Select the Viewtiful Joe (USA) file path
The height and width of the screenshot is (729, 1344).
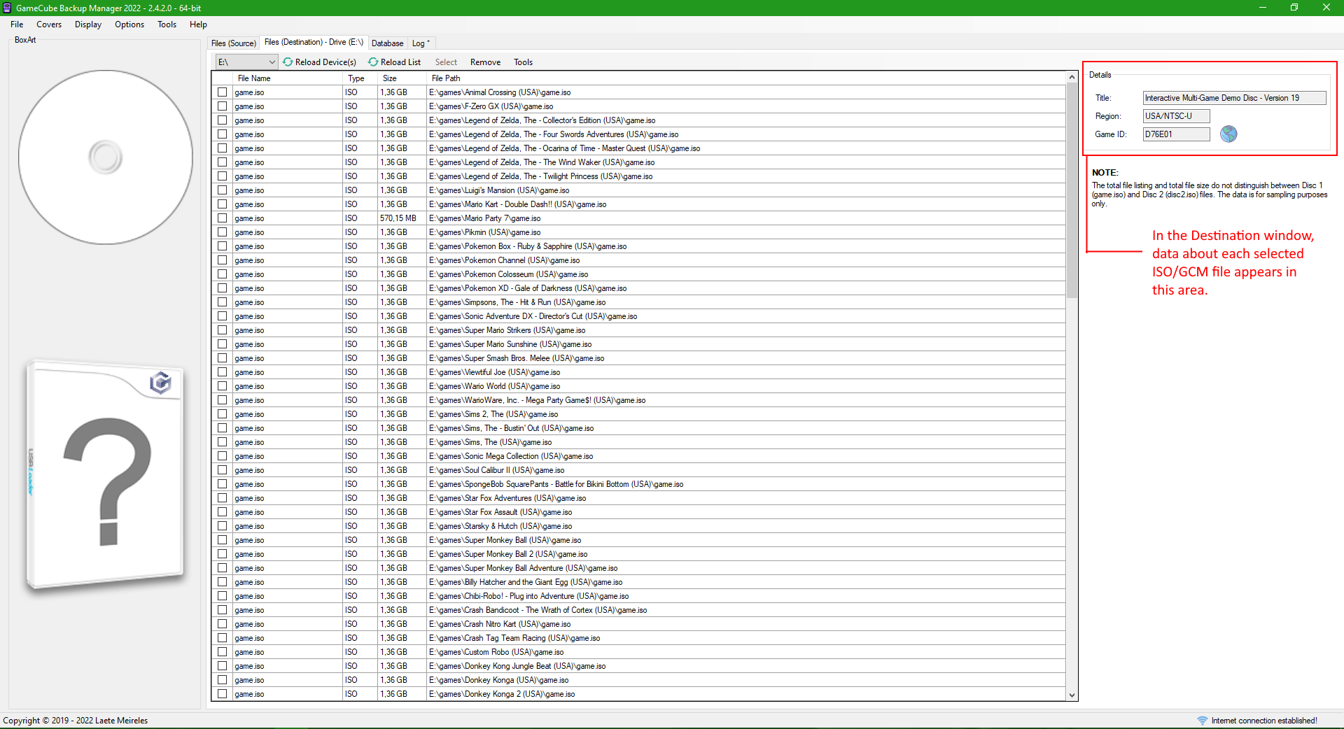tap(494, 372)
